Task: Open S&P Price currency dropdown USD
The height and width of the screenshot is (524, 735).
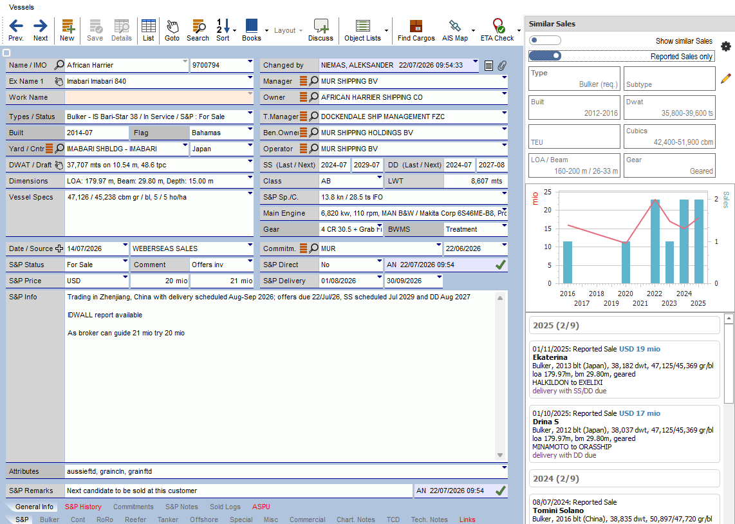Action: [x=125, y=277]
